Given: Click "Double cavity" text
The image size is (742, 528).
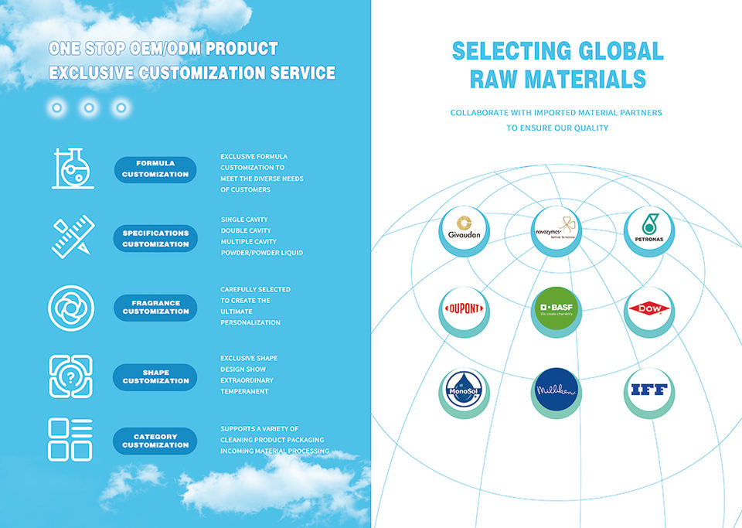Looking at the screenshot, I should pos(246,230).
